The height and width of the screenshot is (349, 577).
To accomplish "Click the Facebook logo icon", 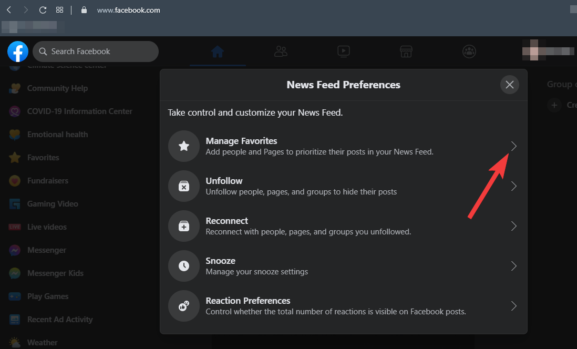I will pos(18,52).
